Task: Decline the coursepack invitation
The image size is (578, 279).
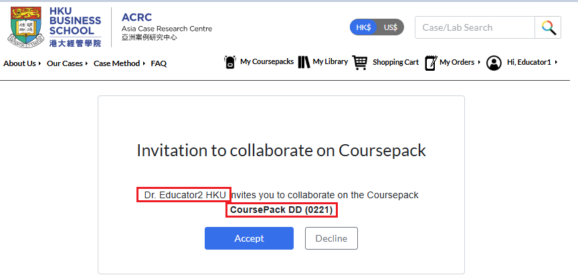Action: pos(331,238)
